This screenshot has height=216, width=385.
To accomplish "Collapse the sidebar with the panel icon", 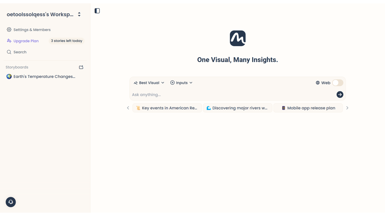I will (x=97, y=11).
